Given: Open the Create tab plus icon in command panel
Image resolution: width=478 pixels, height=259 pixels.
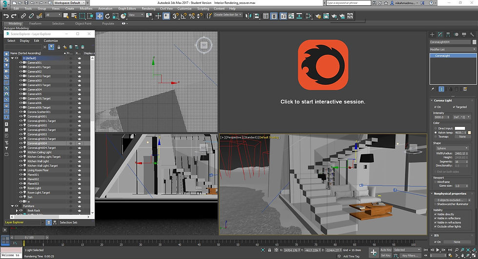Looking at the screenshot, I should [432, 35].
